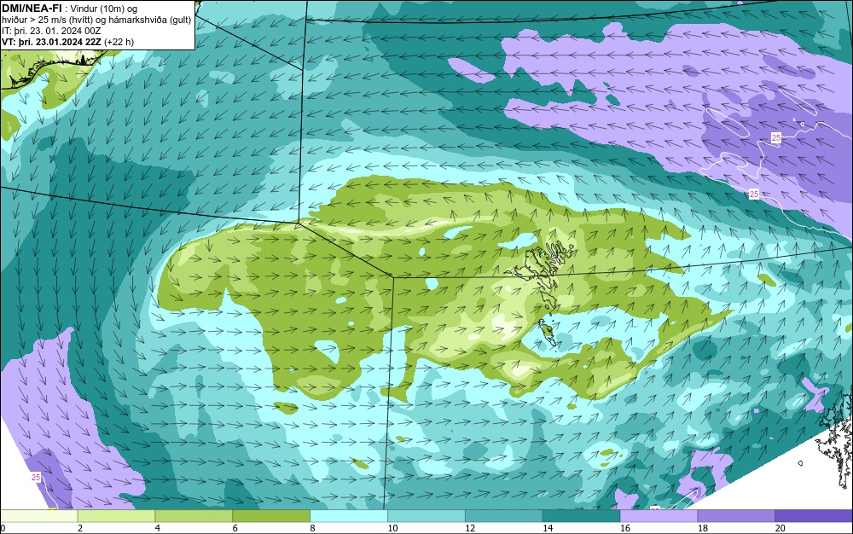Click the DMI/NEA-FI model title
Screen dimensions: 853x534
click(32, 8)
